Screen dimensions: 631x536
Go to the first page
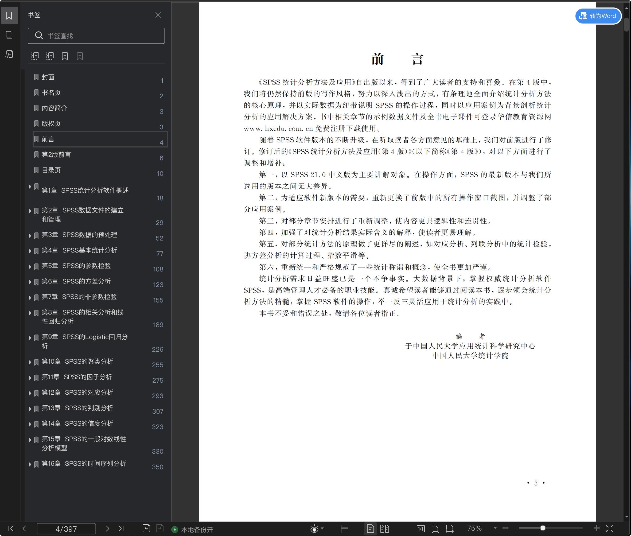coord(11,529)
